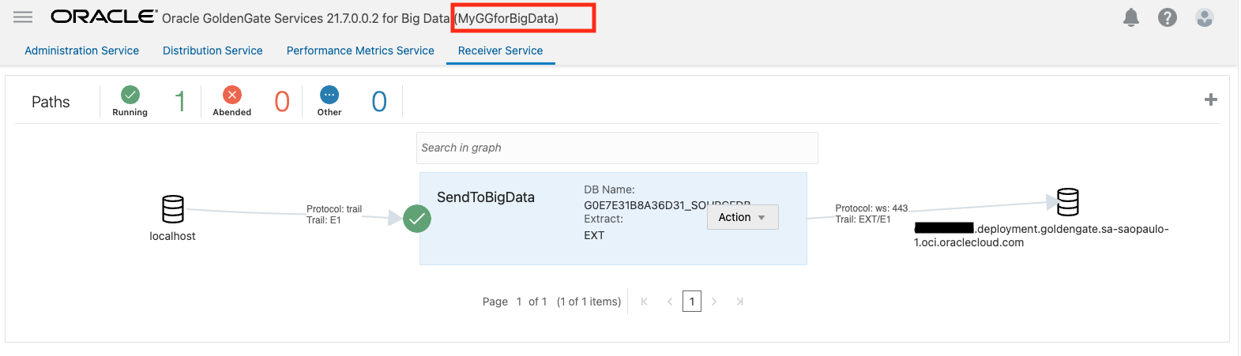Switch to Performance Metrics Service tab
The image size is (1241, 356).
coord(360,51)
